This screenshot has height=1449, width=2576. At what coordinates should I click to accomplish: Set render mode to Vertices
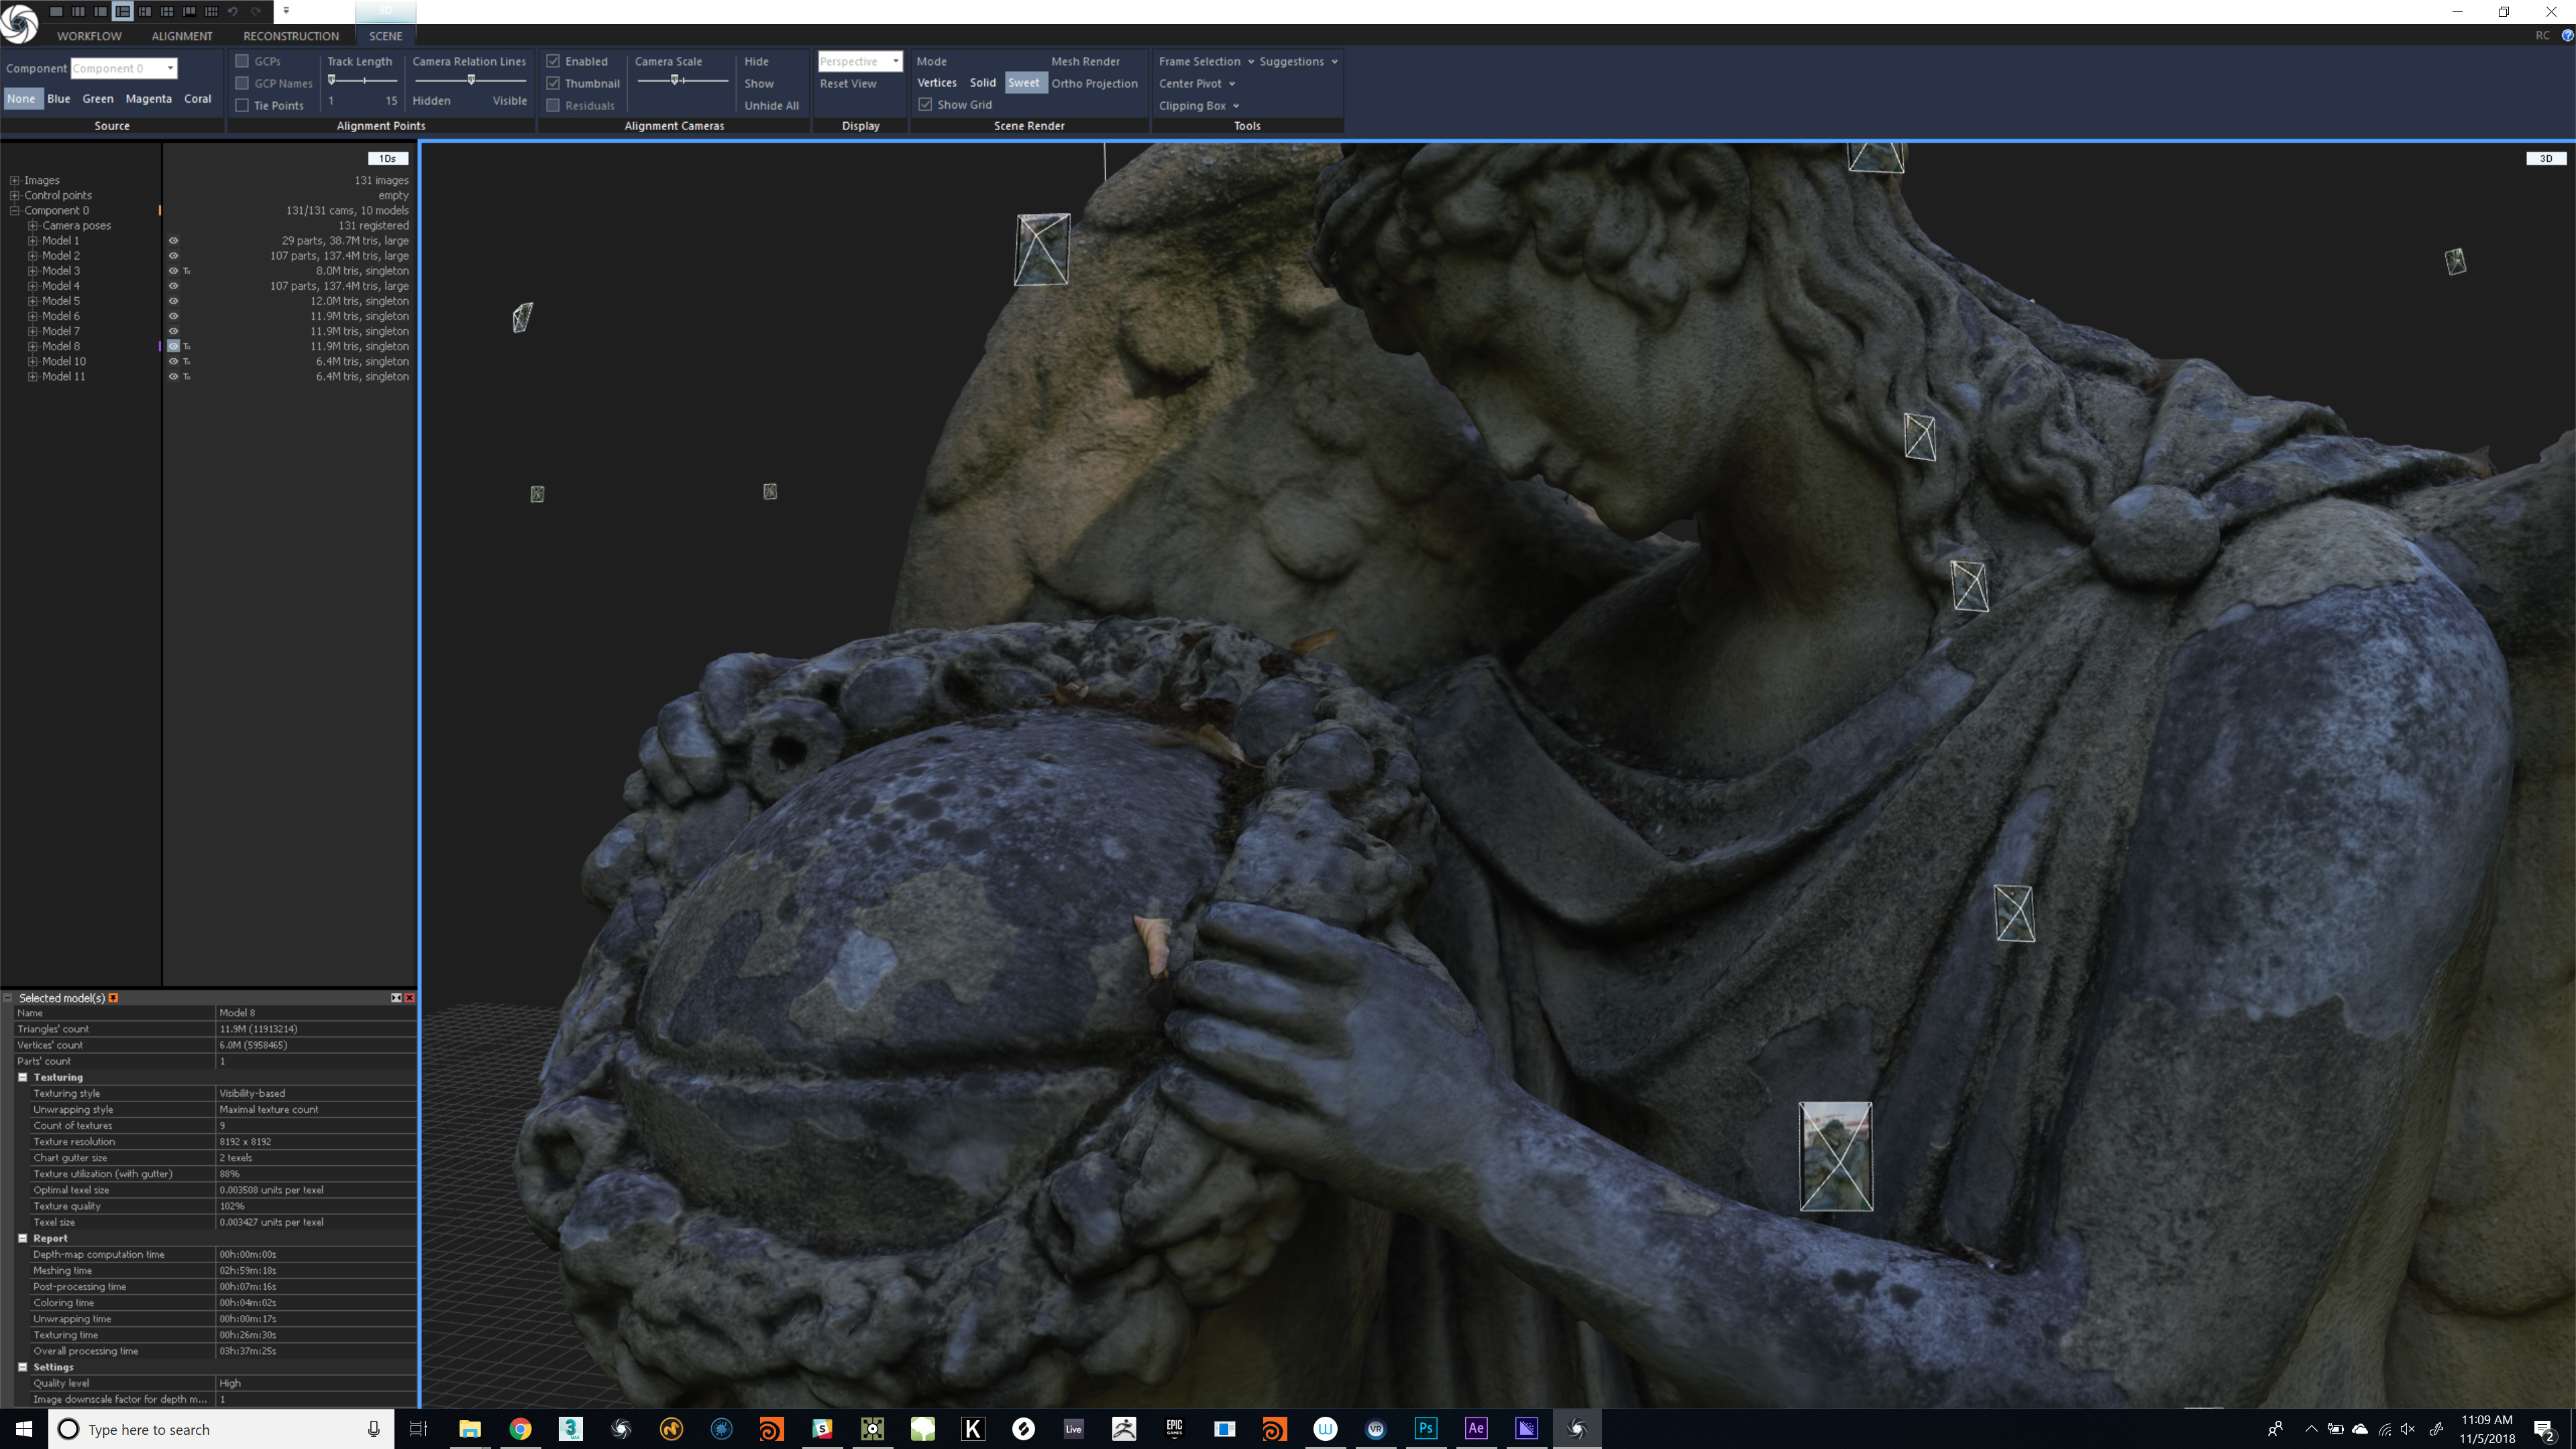click(937, 83)
